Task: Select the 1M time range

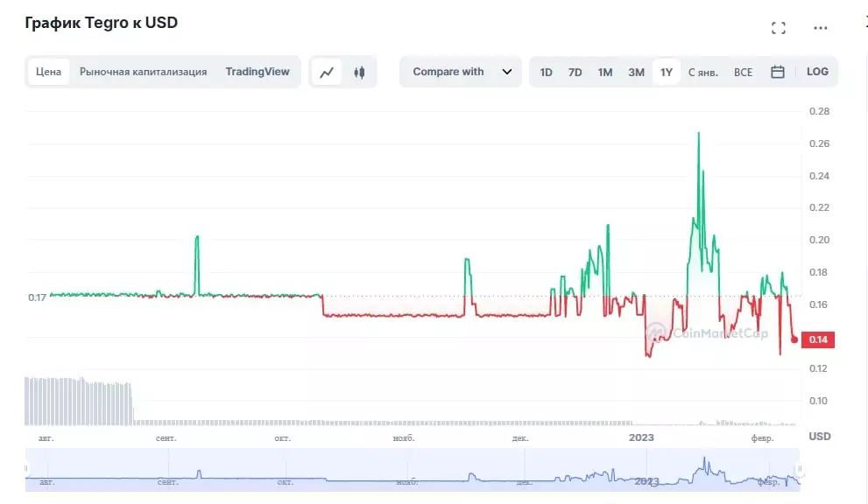Action: (x=604, y=72)
